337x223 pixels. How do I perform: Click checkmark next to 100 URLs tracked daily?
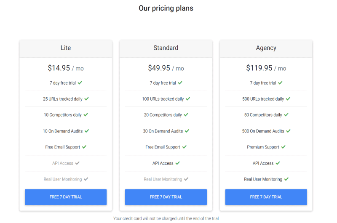point(188,99)
